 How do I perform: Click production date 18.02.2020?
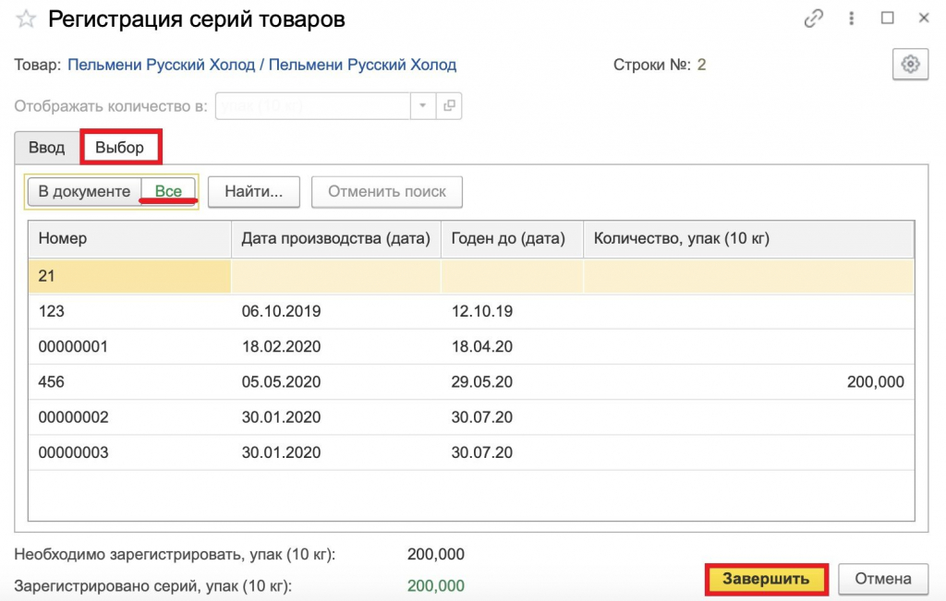point(281,346)
